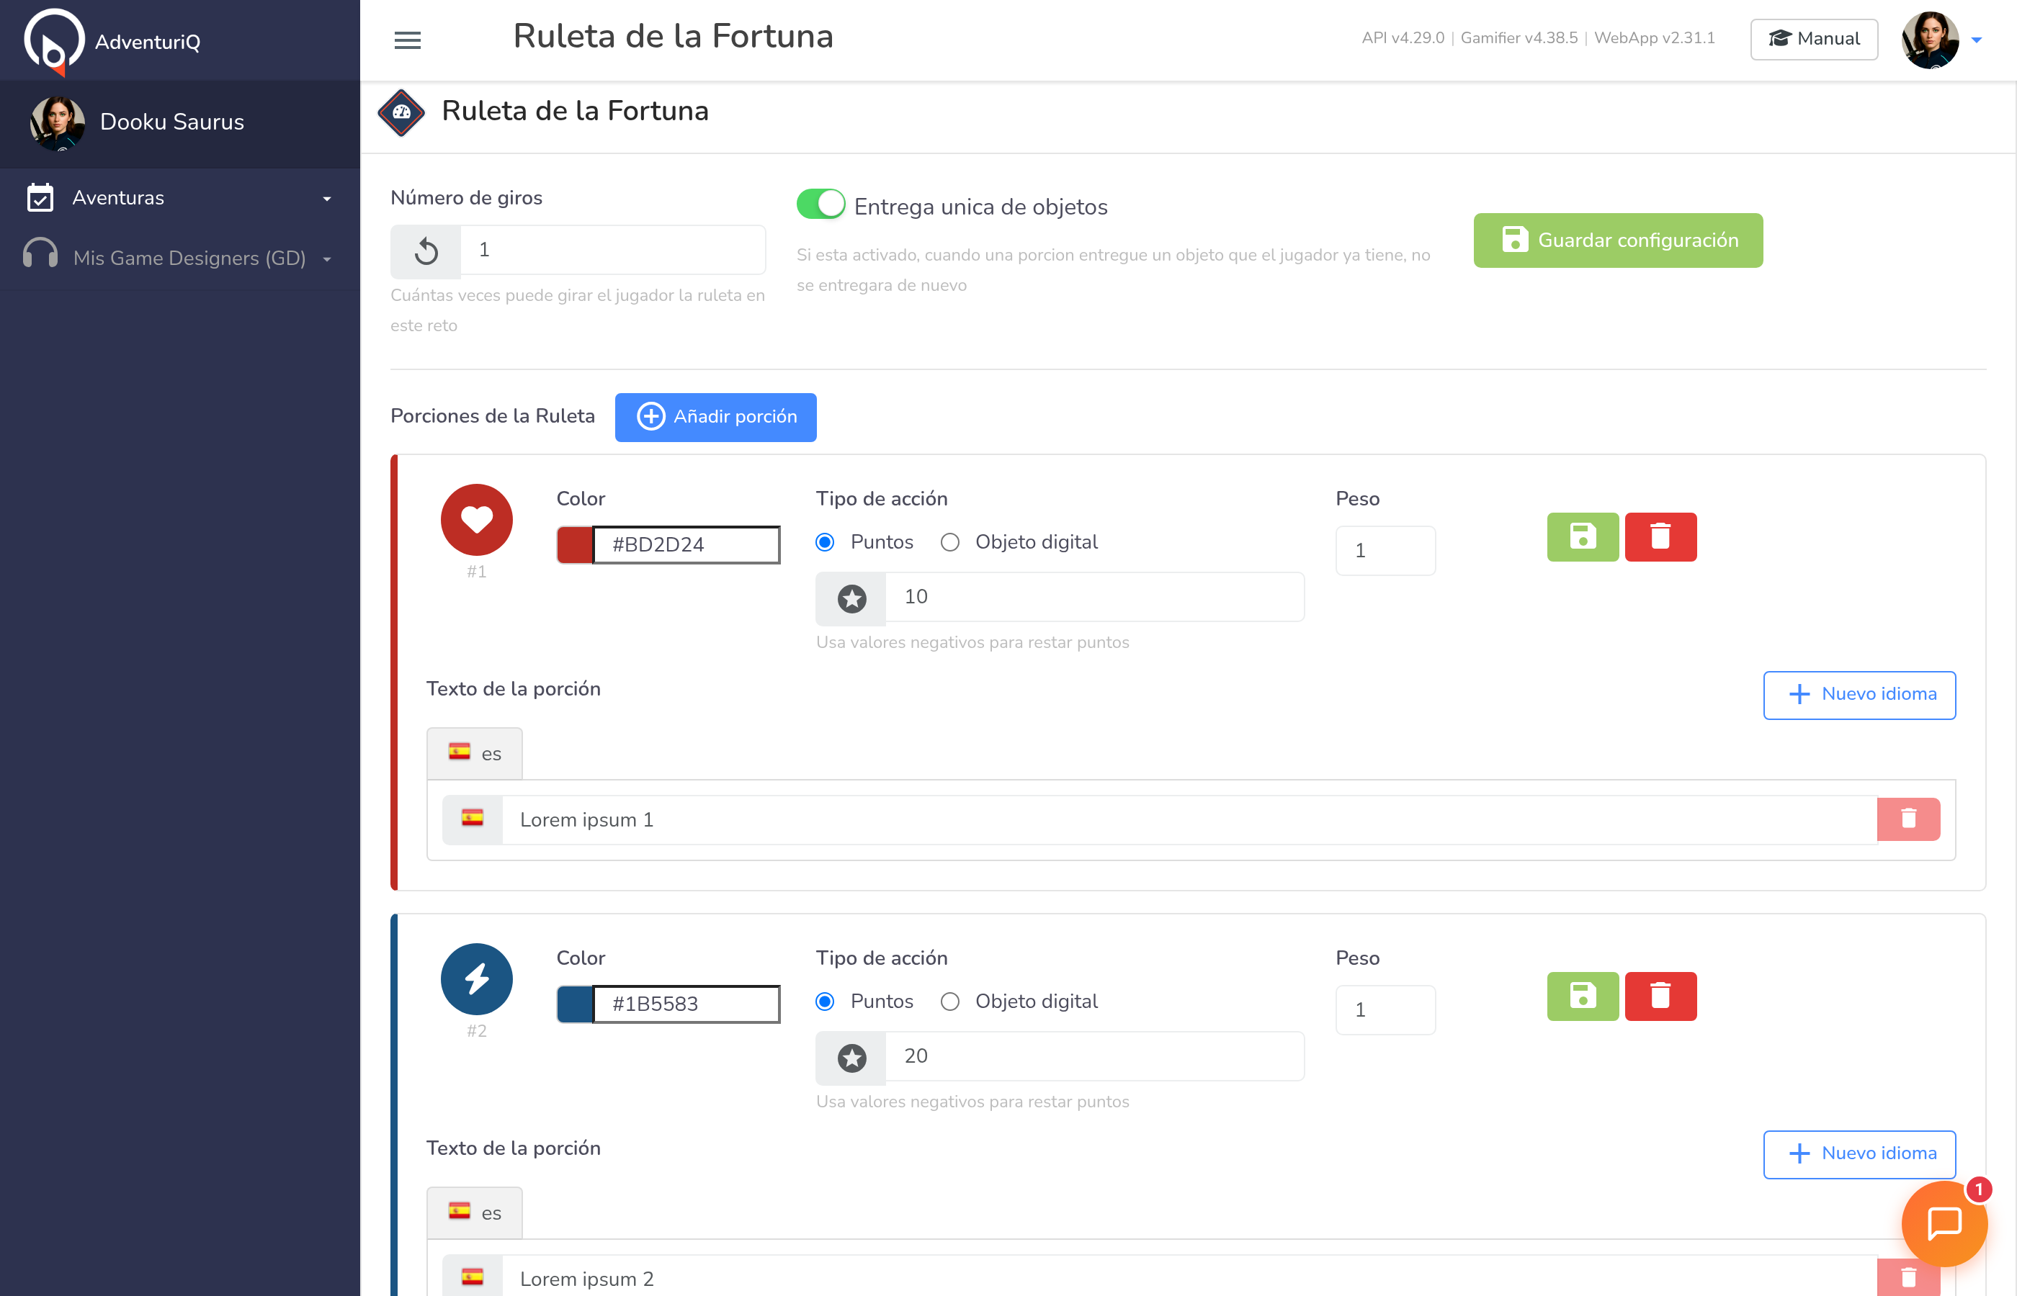
Task: Click the Spanish flag beside Lorem ipsum 2
Action: click(473, 1277)
